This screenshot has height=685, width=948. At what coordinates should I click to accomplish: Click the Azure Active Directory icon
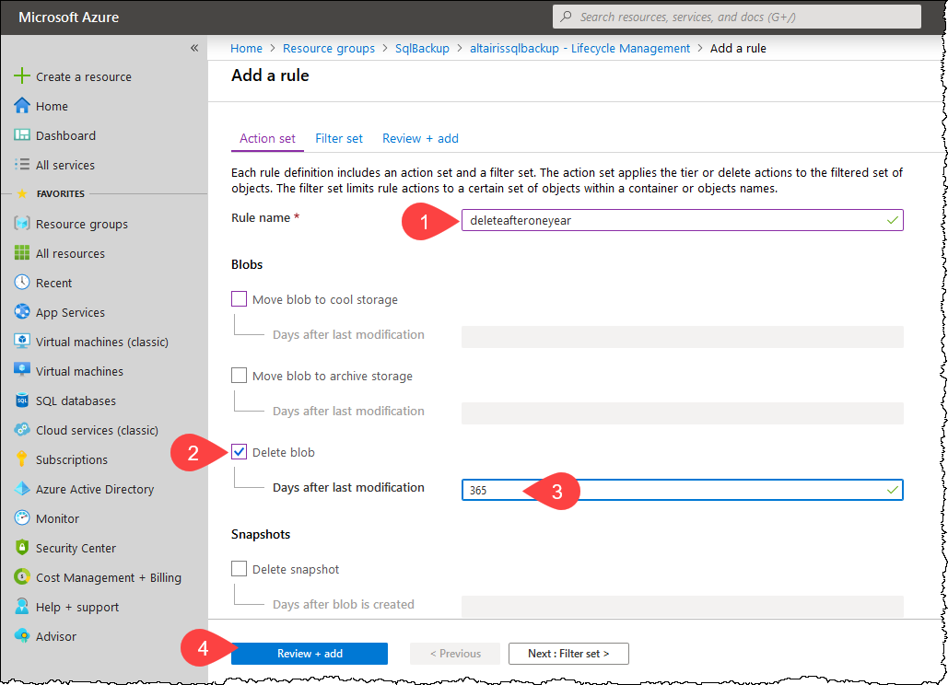22,489
